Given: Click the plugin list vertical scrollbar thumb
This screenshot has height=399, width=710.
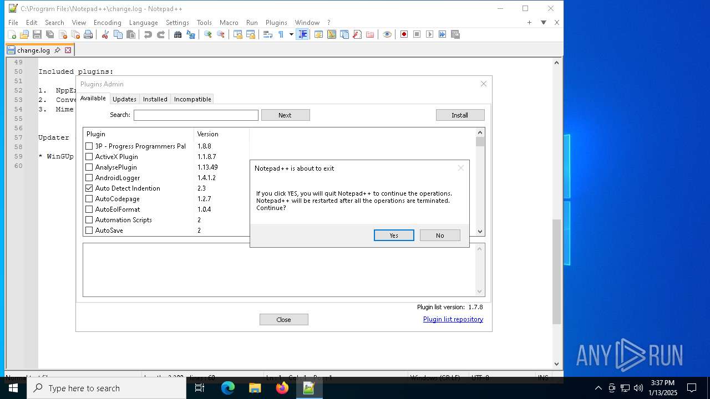Looking at the screenshot, I should coord(480,141).
